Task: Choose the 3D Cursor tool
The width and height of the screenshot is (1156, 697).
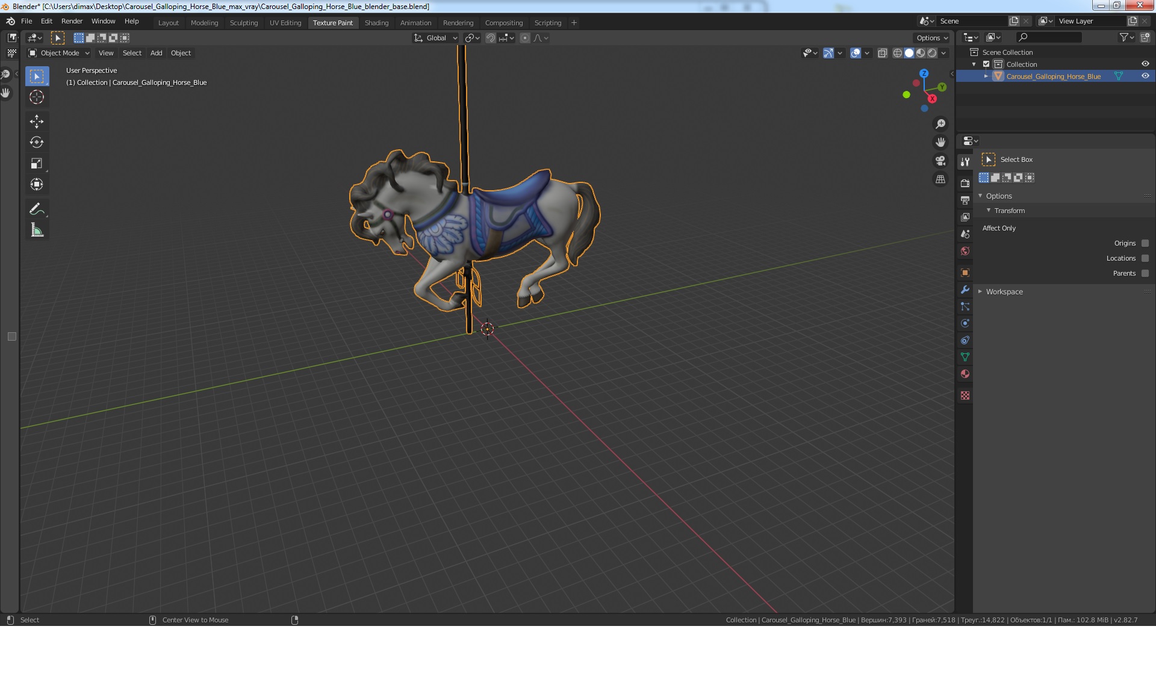Action: click(37, 97)
